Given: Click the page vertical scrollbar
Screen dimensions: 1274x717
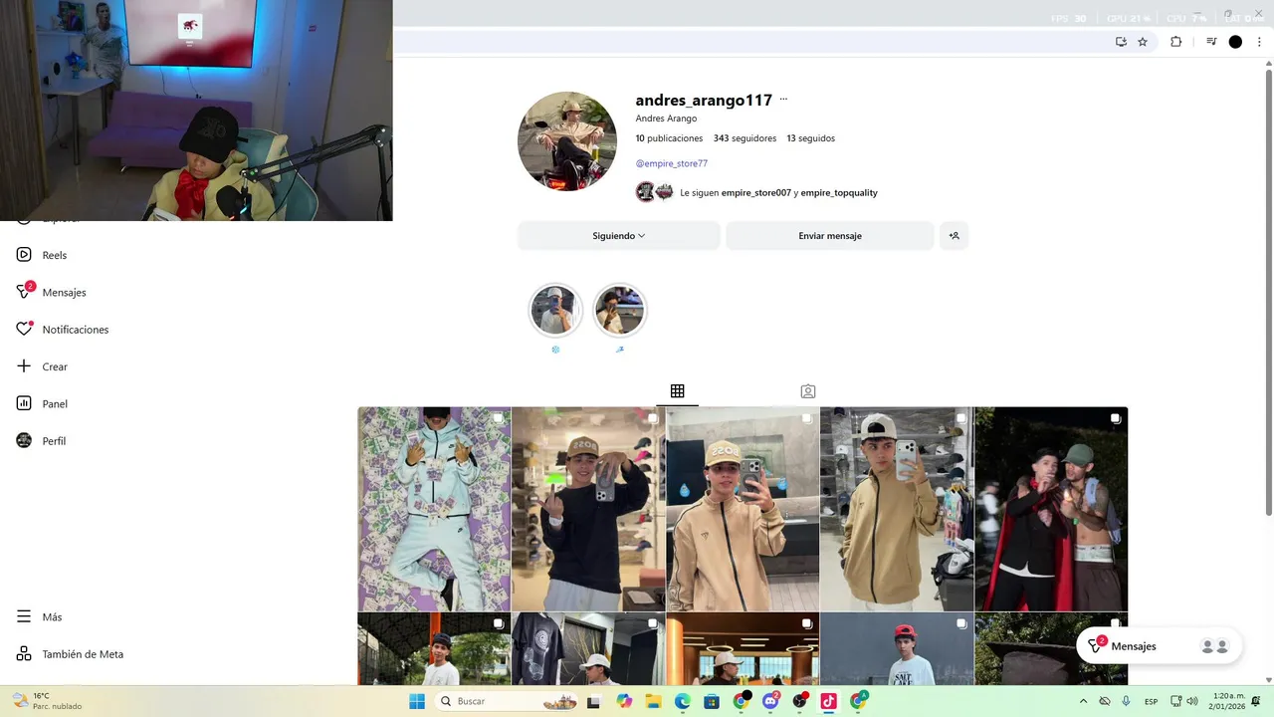Looking at the screenshot, I should point(1269,293).
